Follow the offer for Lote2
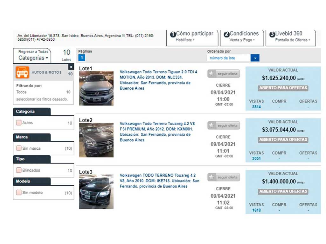Screen dimensions: 326x244 (x=224, y=125)
